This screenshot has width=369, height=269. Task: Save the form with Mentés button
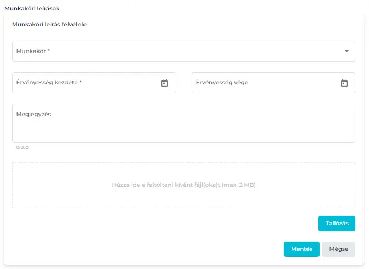301,249
